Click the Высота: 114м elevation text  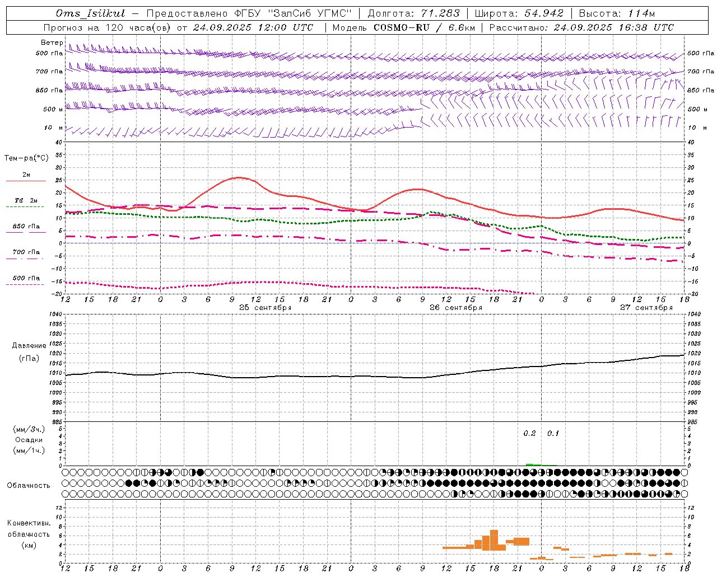tap(617, 13)
